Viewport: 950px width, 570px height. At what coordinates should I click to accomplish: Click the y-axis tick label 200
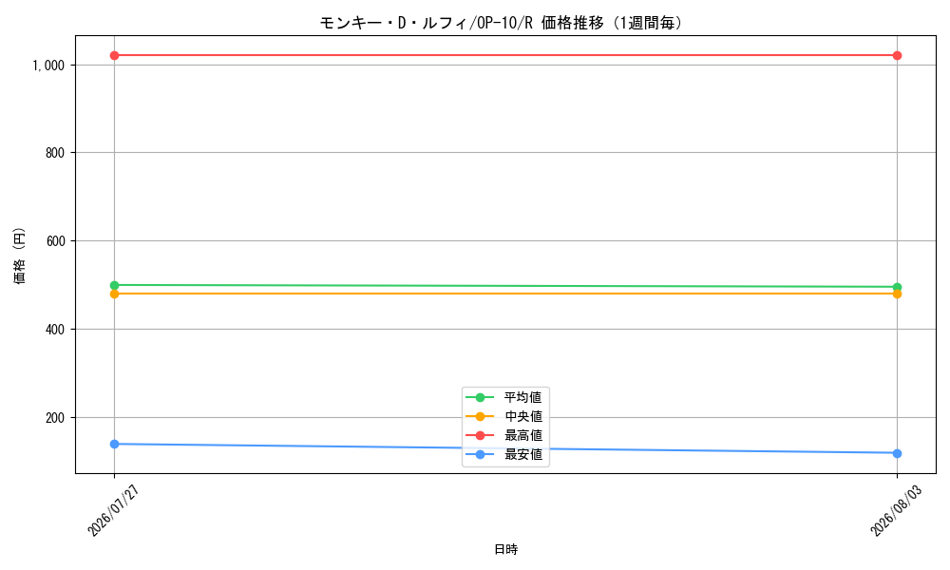[x=55, y=418]
